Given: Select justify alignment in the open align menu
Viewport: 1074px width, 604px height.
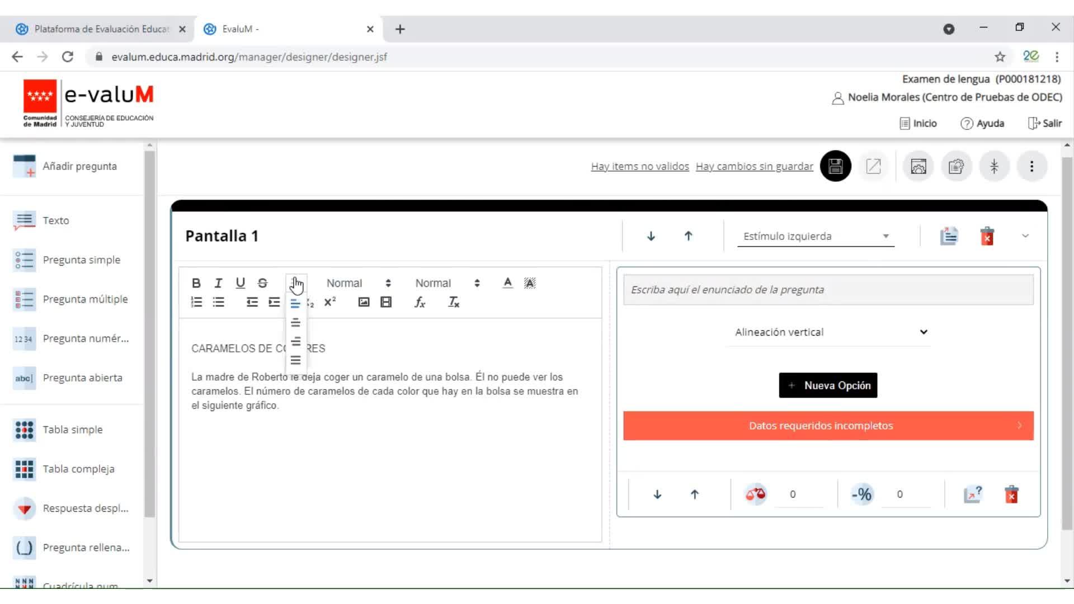Looking at the screenshot, I should click(x=295, y=360).
